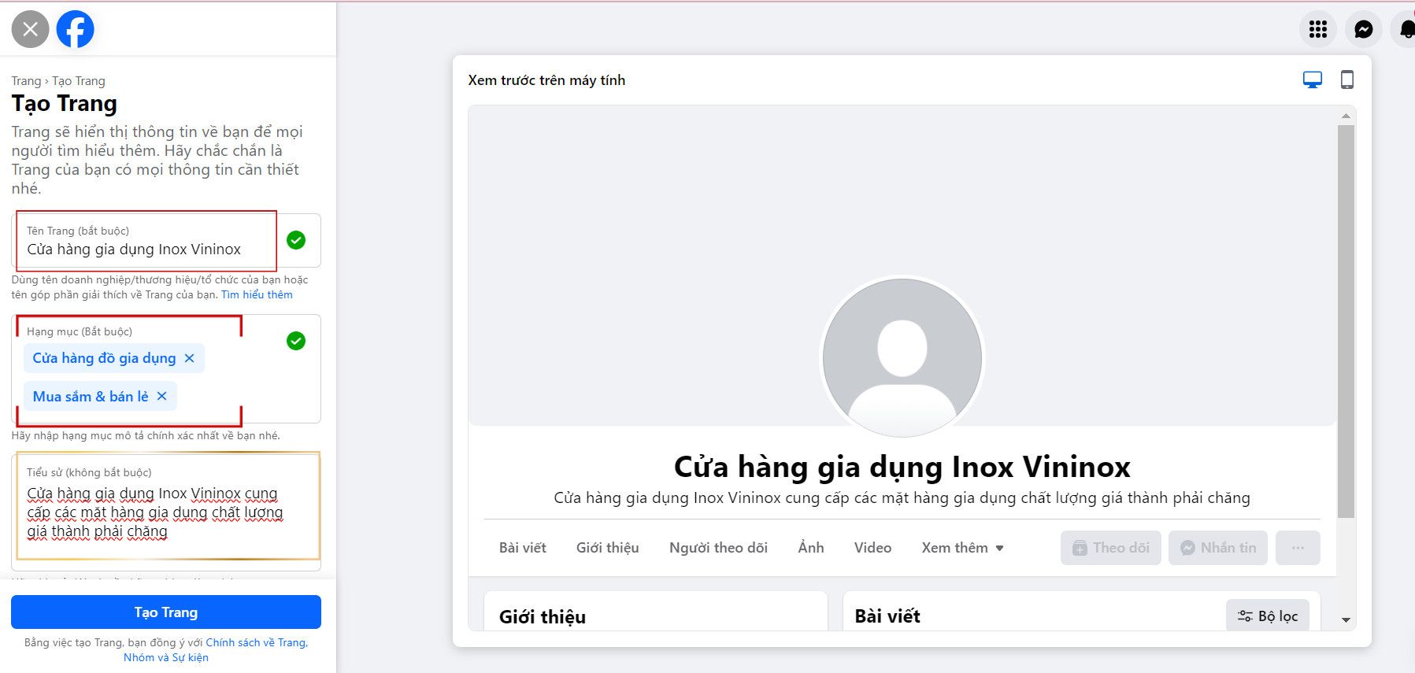Click the three-dots more options button
The image size is (1415, 673).
[1298, 548]
